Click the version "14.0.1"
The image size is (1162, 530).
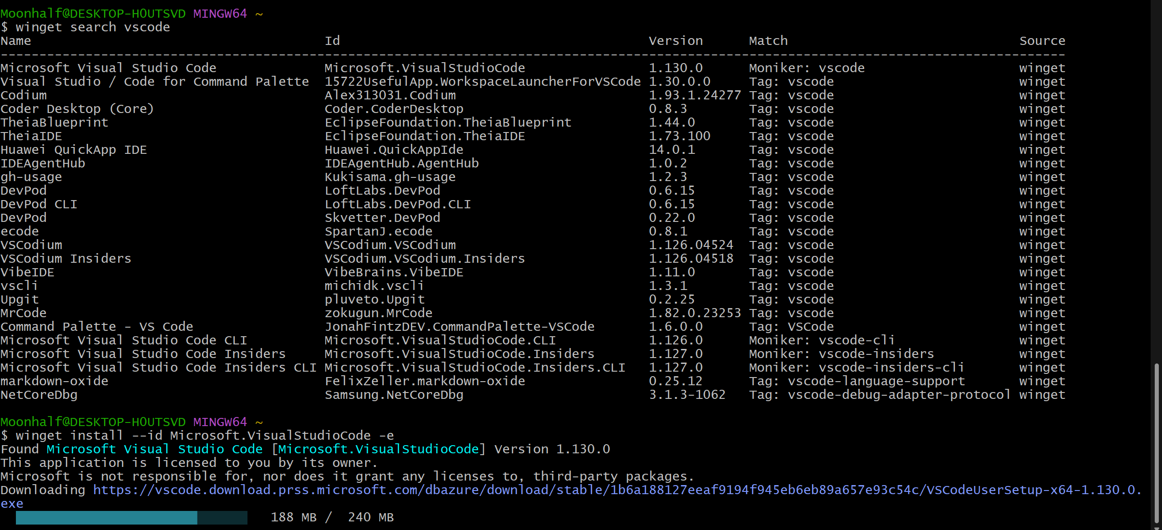point(672,150)
